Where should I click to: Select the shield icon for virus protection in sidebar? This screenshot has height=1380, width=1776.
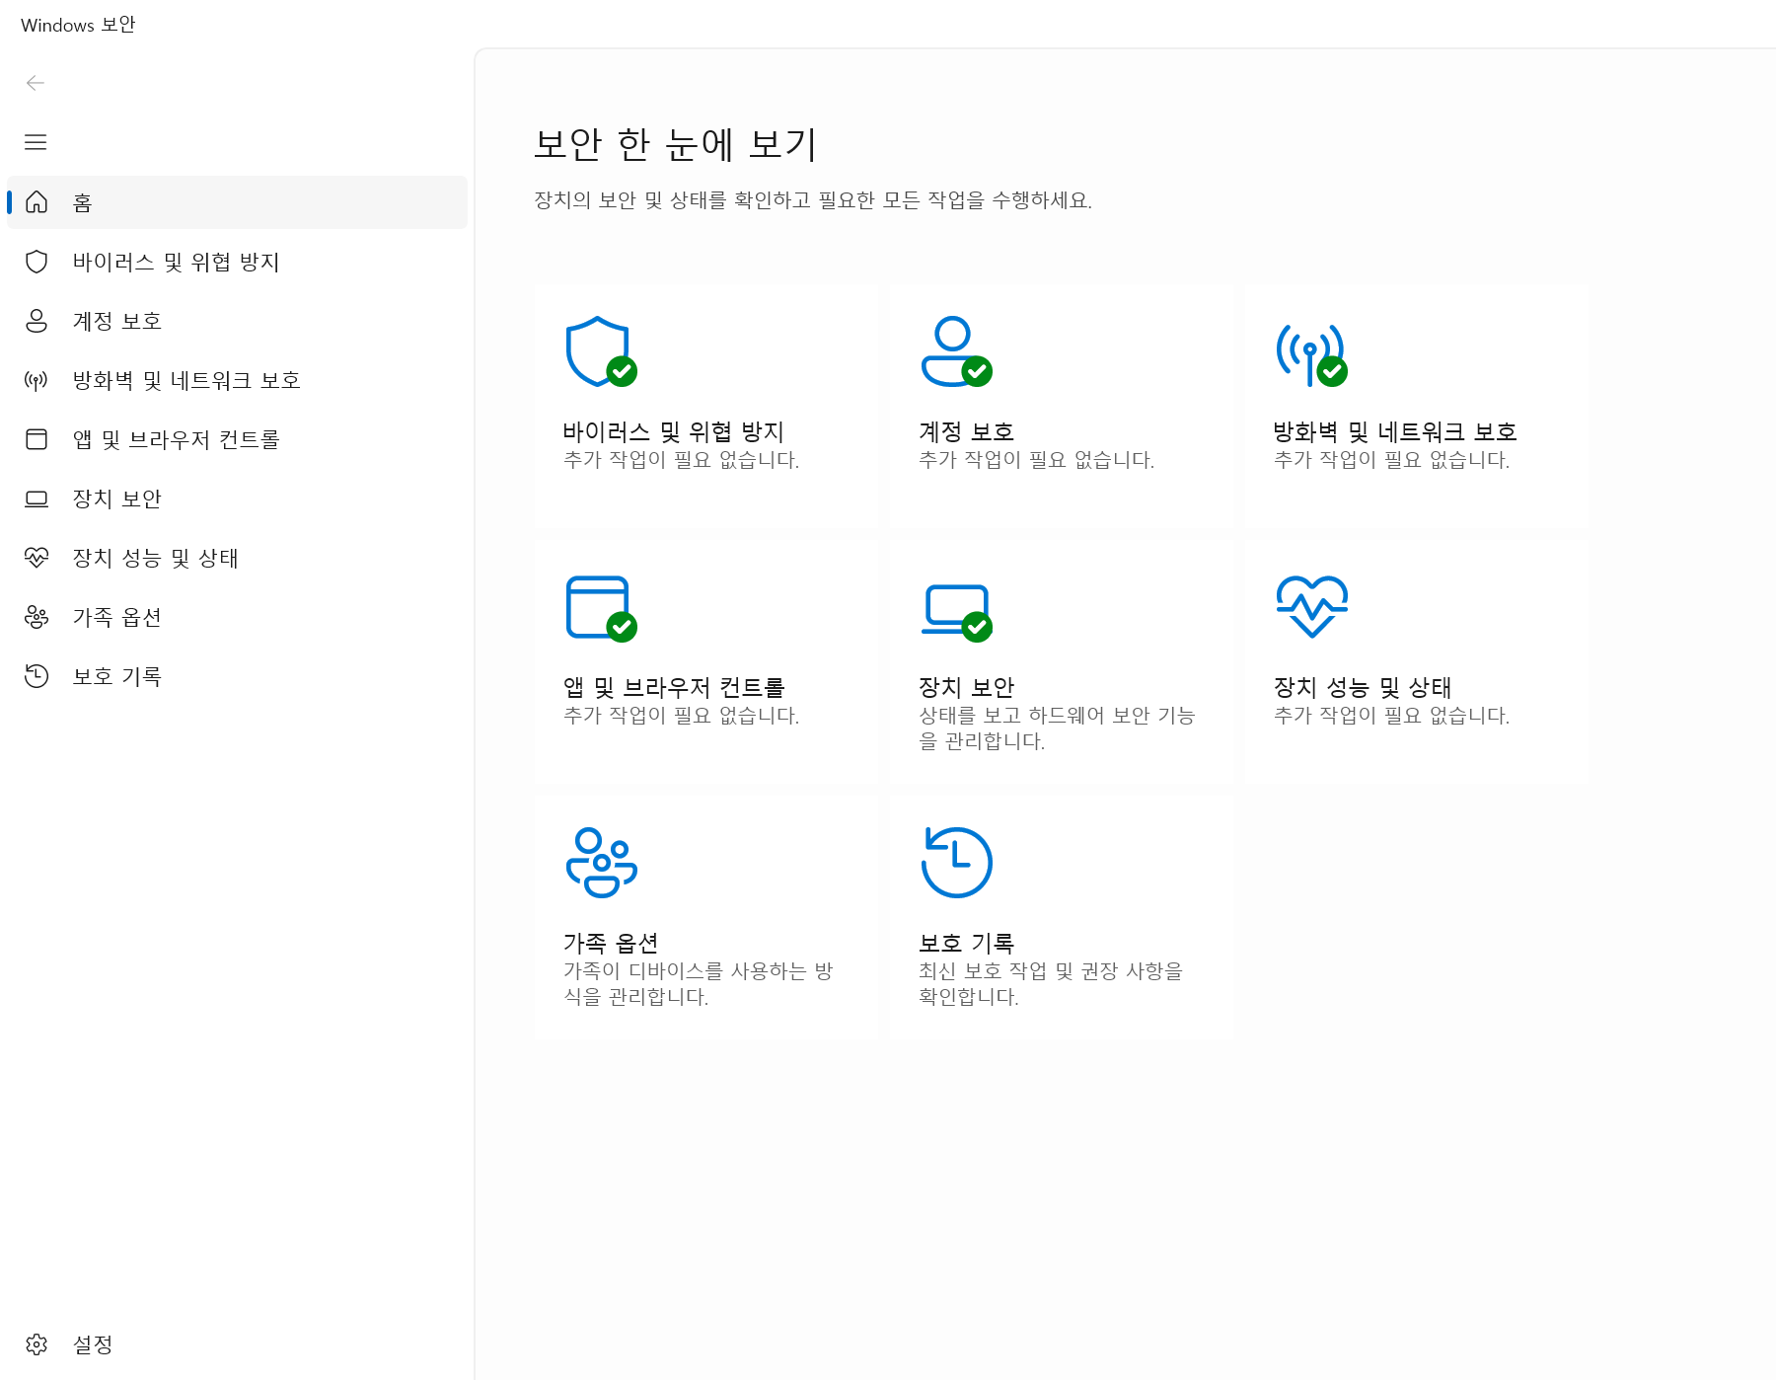(x=37, y=262)
